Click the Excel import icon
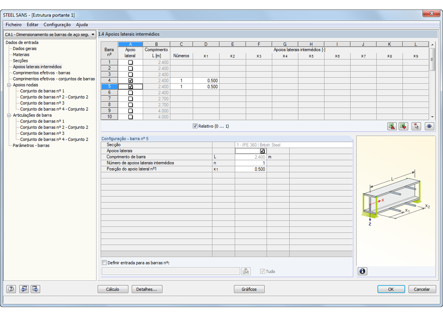 click(404, 126)
